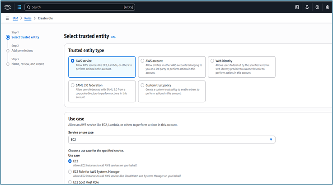Screen dimensions: 333x185
Task: Click the Use case section heading
Action: coord(76,119)
